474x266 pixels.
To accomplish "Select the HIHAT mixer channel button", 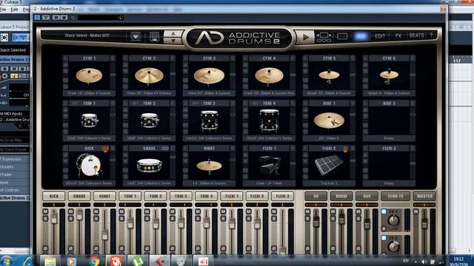I will coord(104,196).
